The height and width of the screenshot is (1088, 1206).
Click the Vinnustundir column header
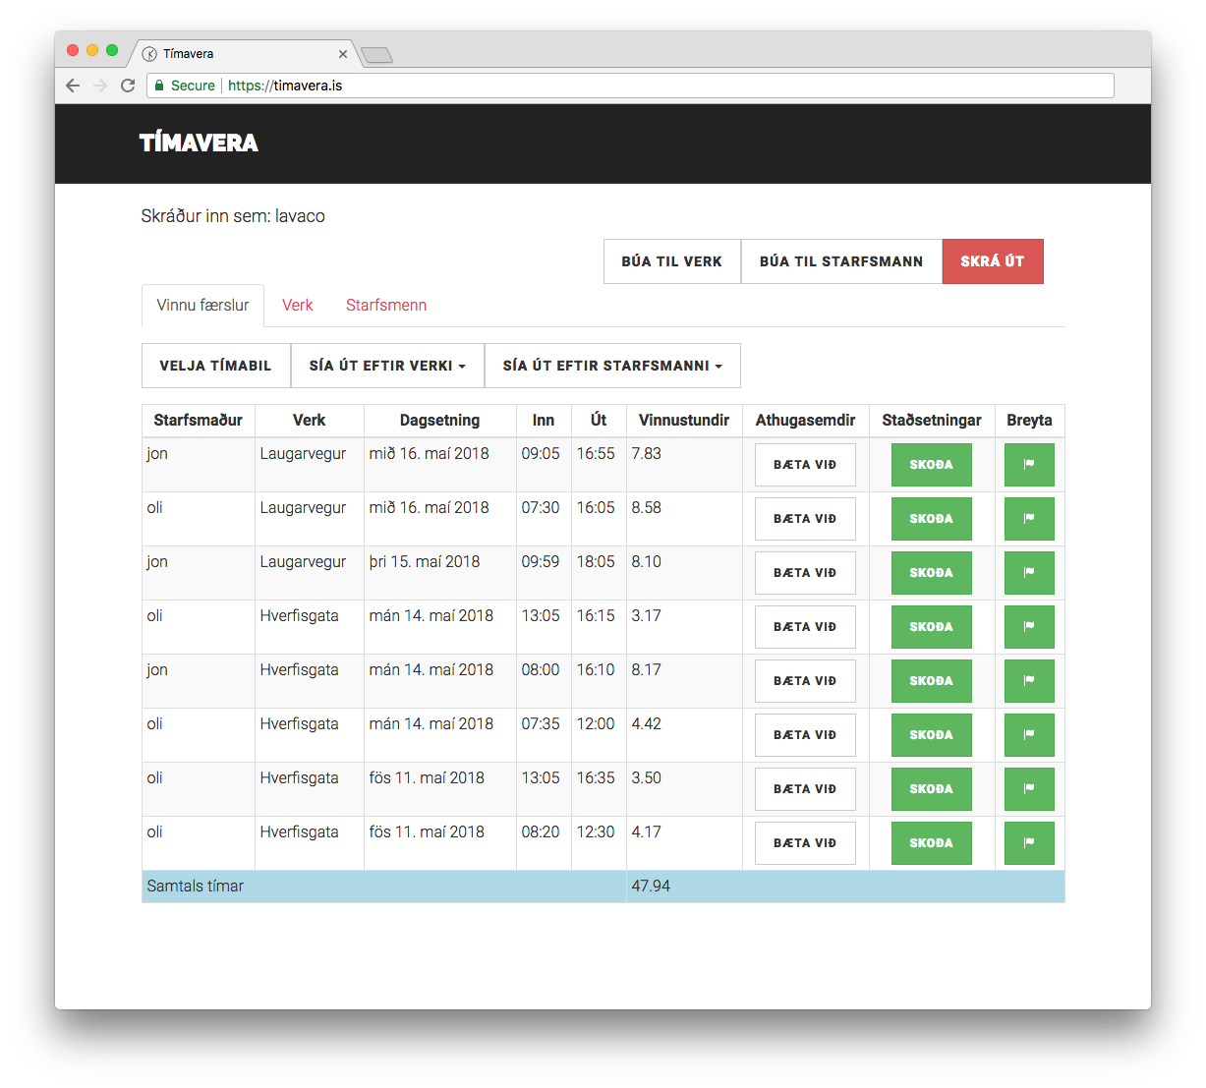coord(684,421)
